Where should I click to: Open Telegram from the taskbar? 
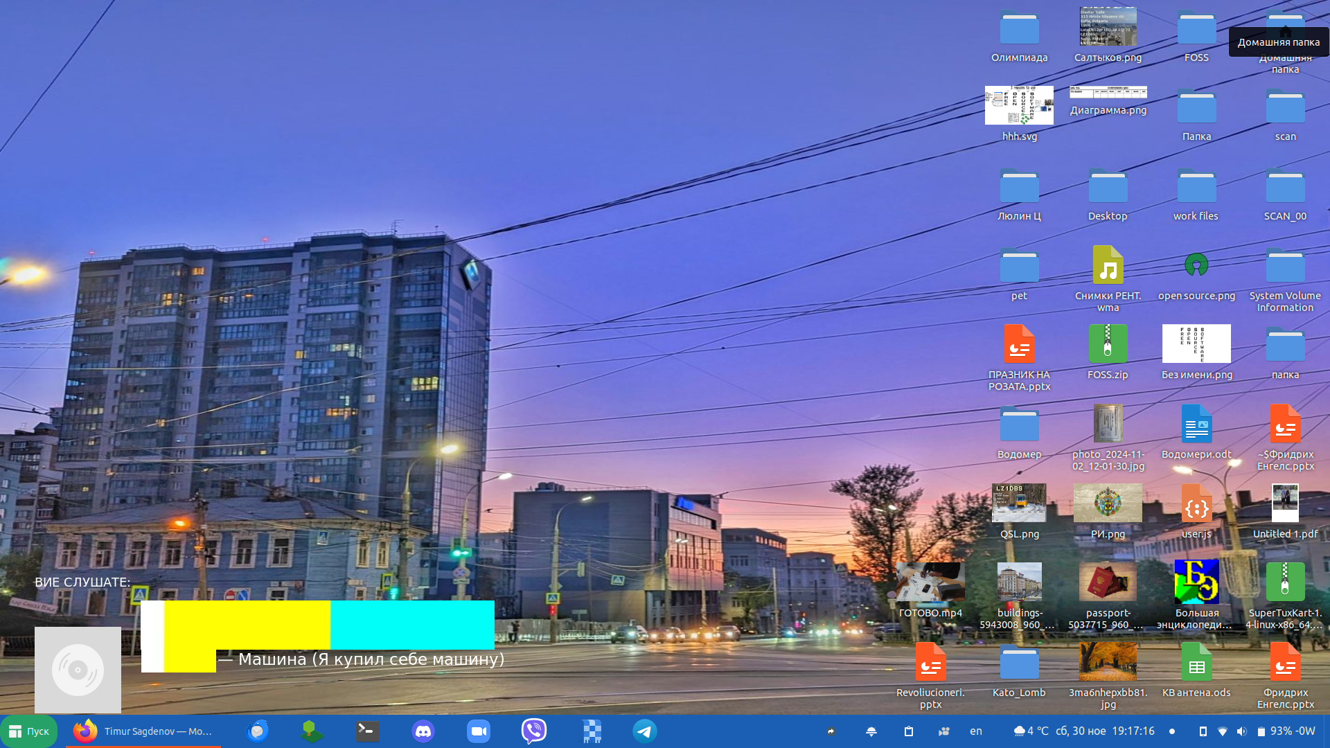point(644,731)
